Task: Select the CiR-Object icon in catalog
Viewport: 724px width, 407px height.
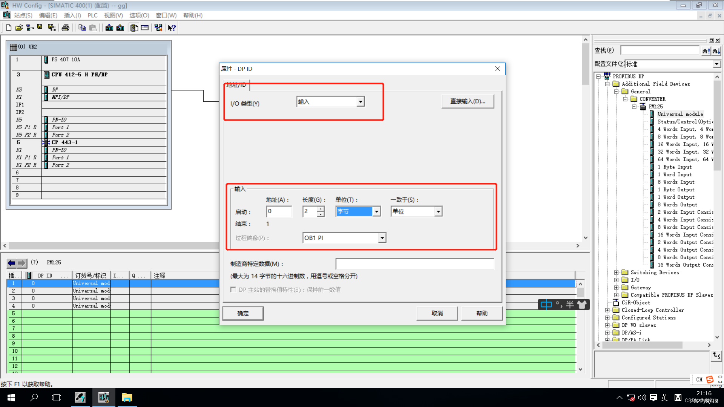Action: point(616,303)
